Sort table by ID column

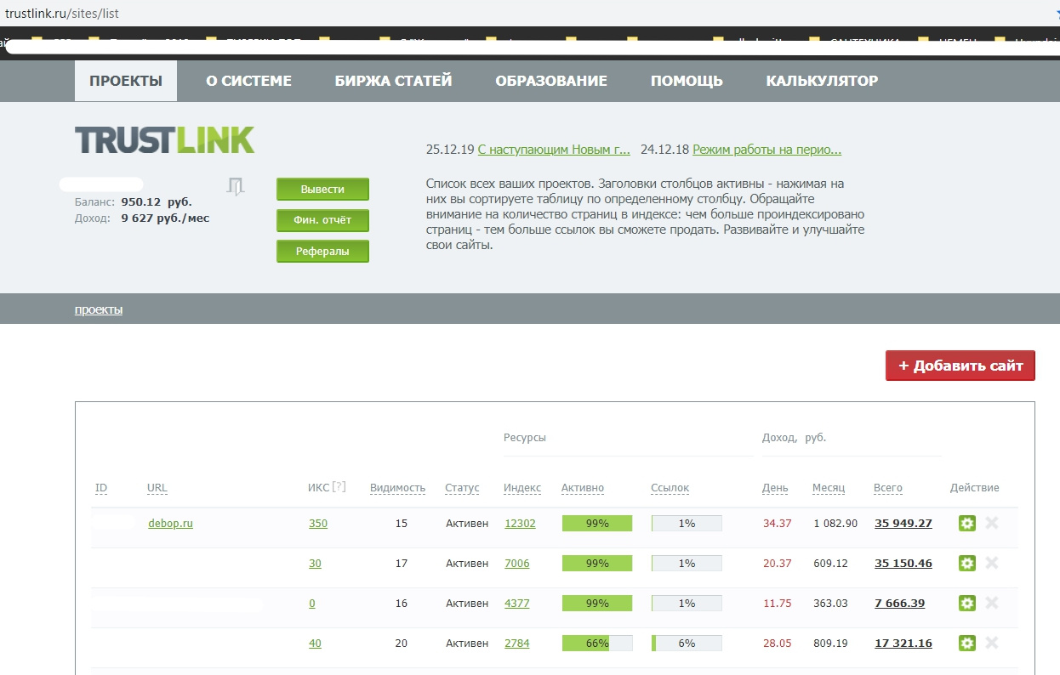coord(101,488)
